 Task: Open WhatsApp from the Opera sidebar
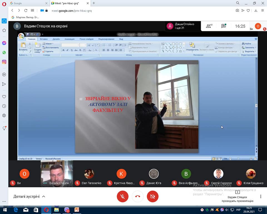click(x=4, y=52)
